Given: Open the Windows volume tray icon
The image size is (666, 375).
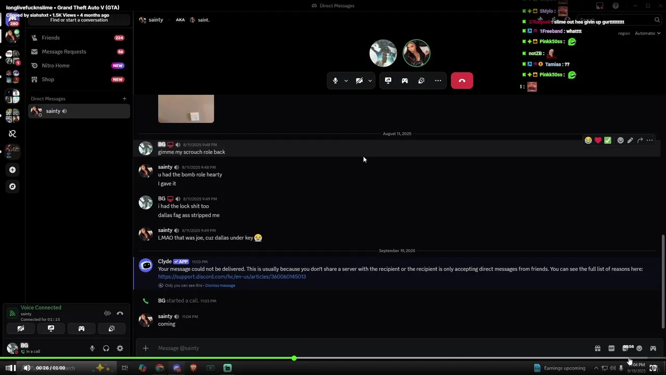Looking at the screenshot, I should click(x=613, y=368).
